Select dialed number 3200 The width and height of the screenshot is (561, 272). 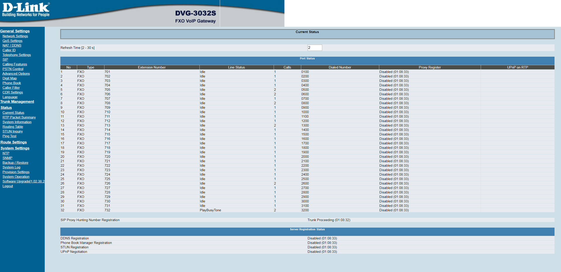305,210
